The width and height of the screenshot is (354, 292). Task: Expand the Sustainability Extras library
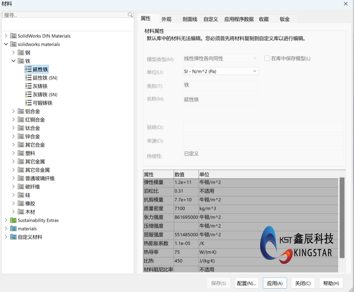[x=6, y=220]
